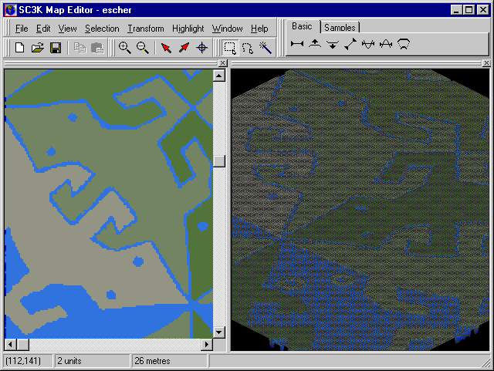Screen dimensions: 494x371
Task: Apply the slope terrain tool
Action: [350, 44]
